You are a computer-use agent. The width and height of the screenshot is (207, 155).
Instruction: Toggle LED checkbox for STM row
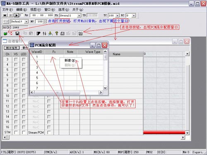coord(24,132)
